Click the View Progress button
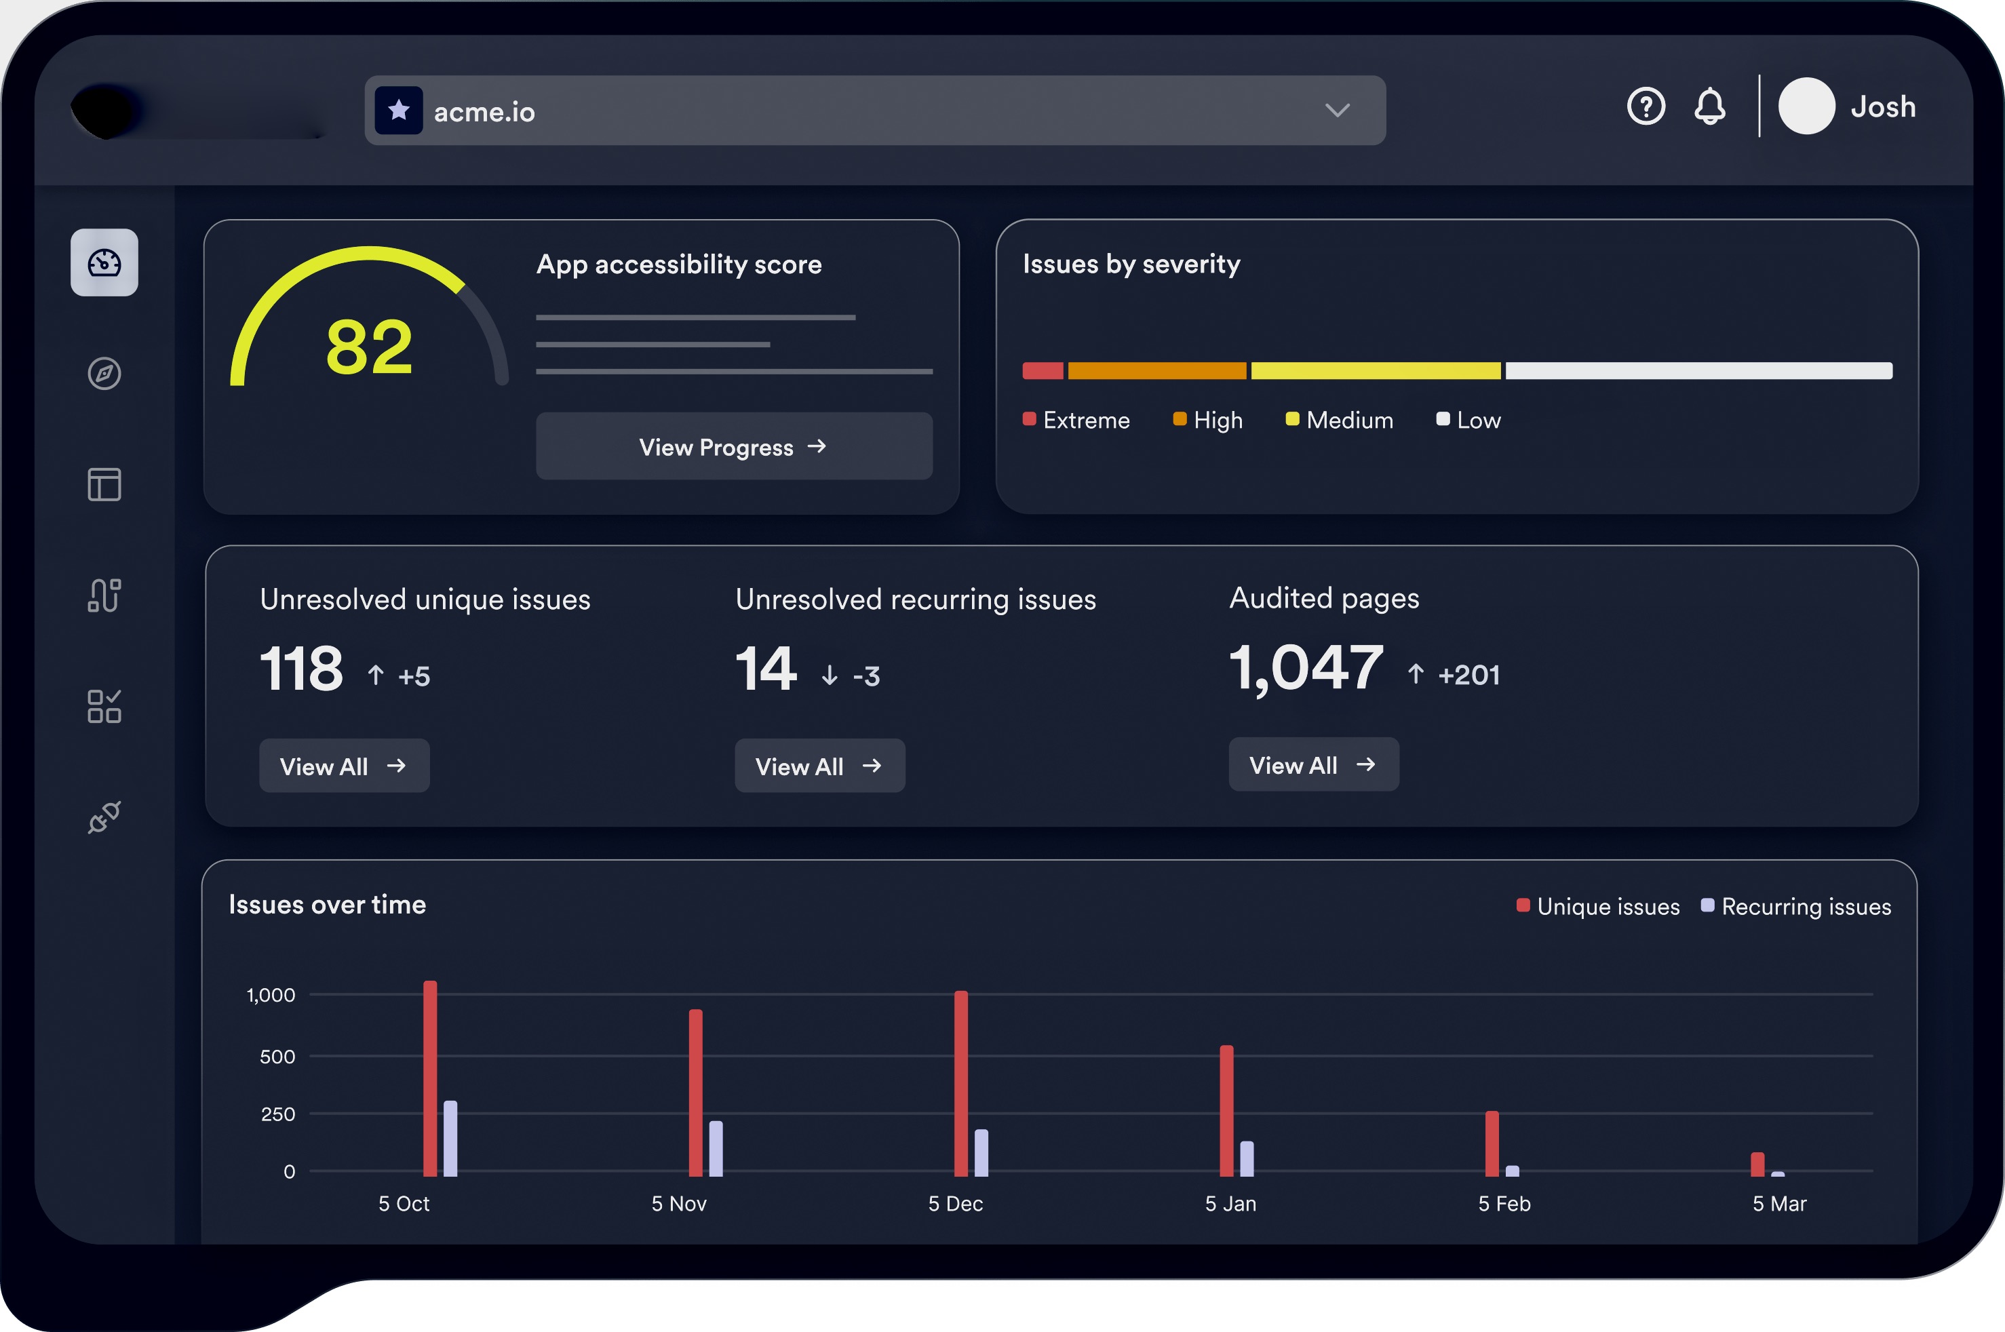This screenshot has height=1332, width=2005. [x=733, y=447]
